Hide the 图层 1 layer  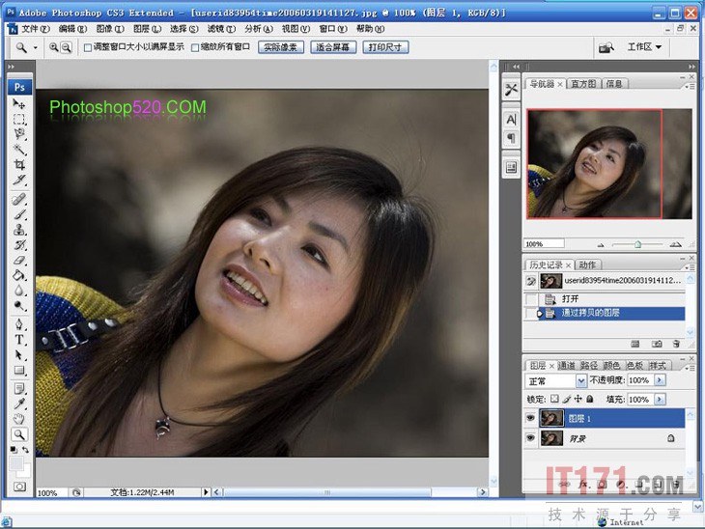pos(530,418)
